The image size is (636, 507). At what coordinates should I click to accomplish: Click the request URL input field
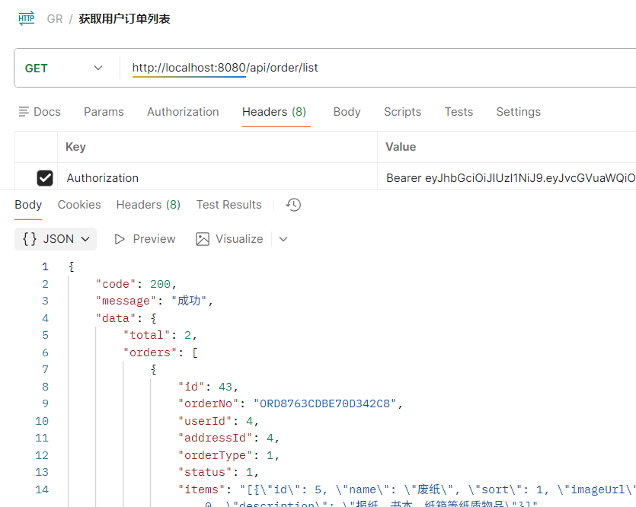click(x=381, y=68)
